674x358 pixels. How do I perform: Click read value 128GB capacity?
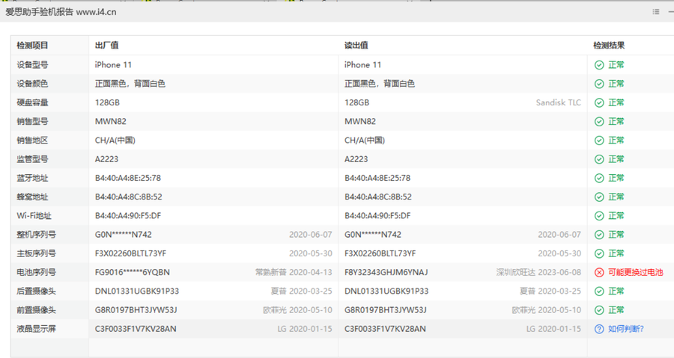pos(356,103)
